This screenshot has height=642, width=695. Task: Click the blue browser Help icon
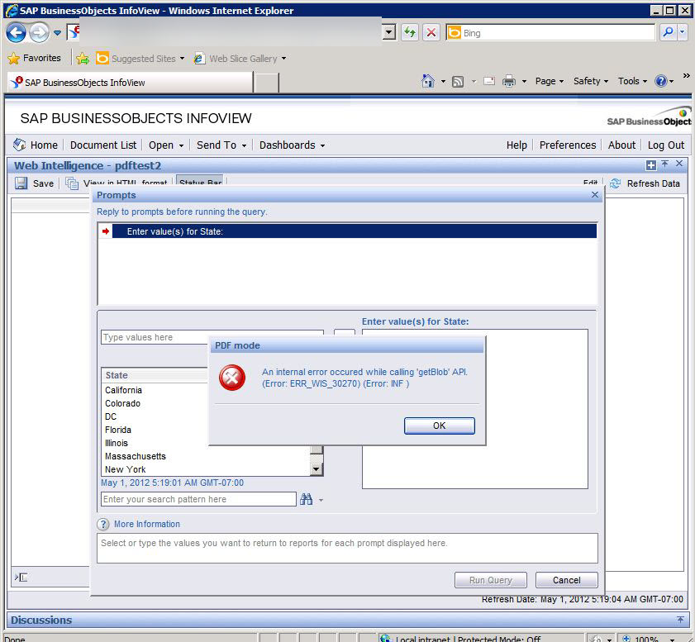coord(660,81)
